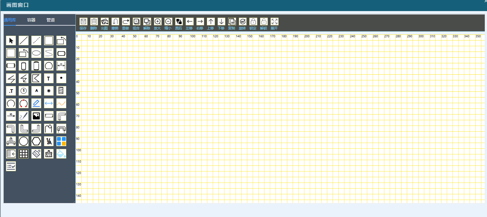
Task: Pick the hatched rectangle tool
Action: [x=61, y=91]
